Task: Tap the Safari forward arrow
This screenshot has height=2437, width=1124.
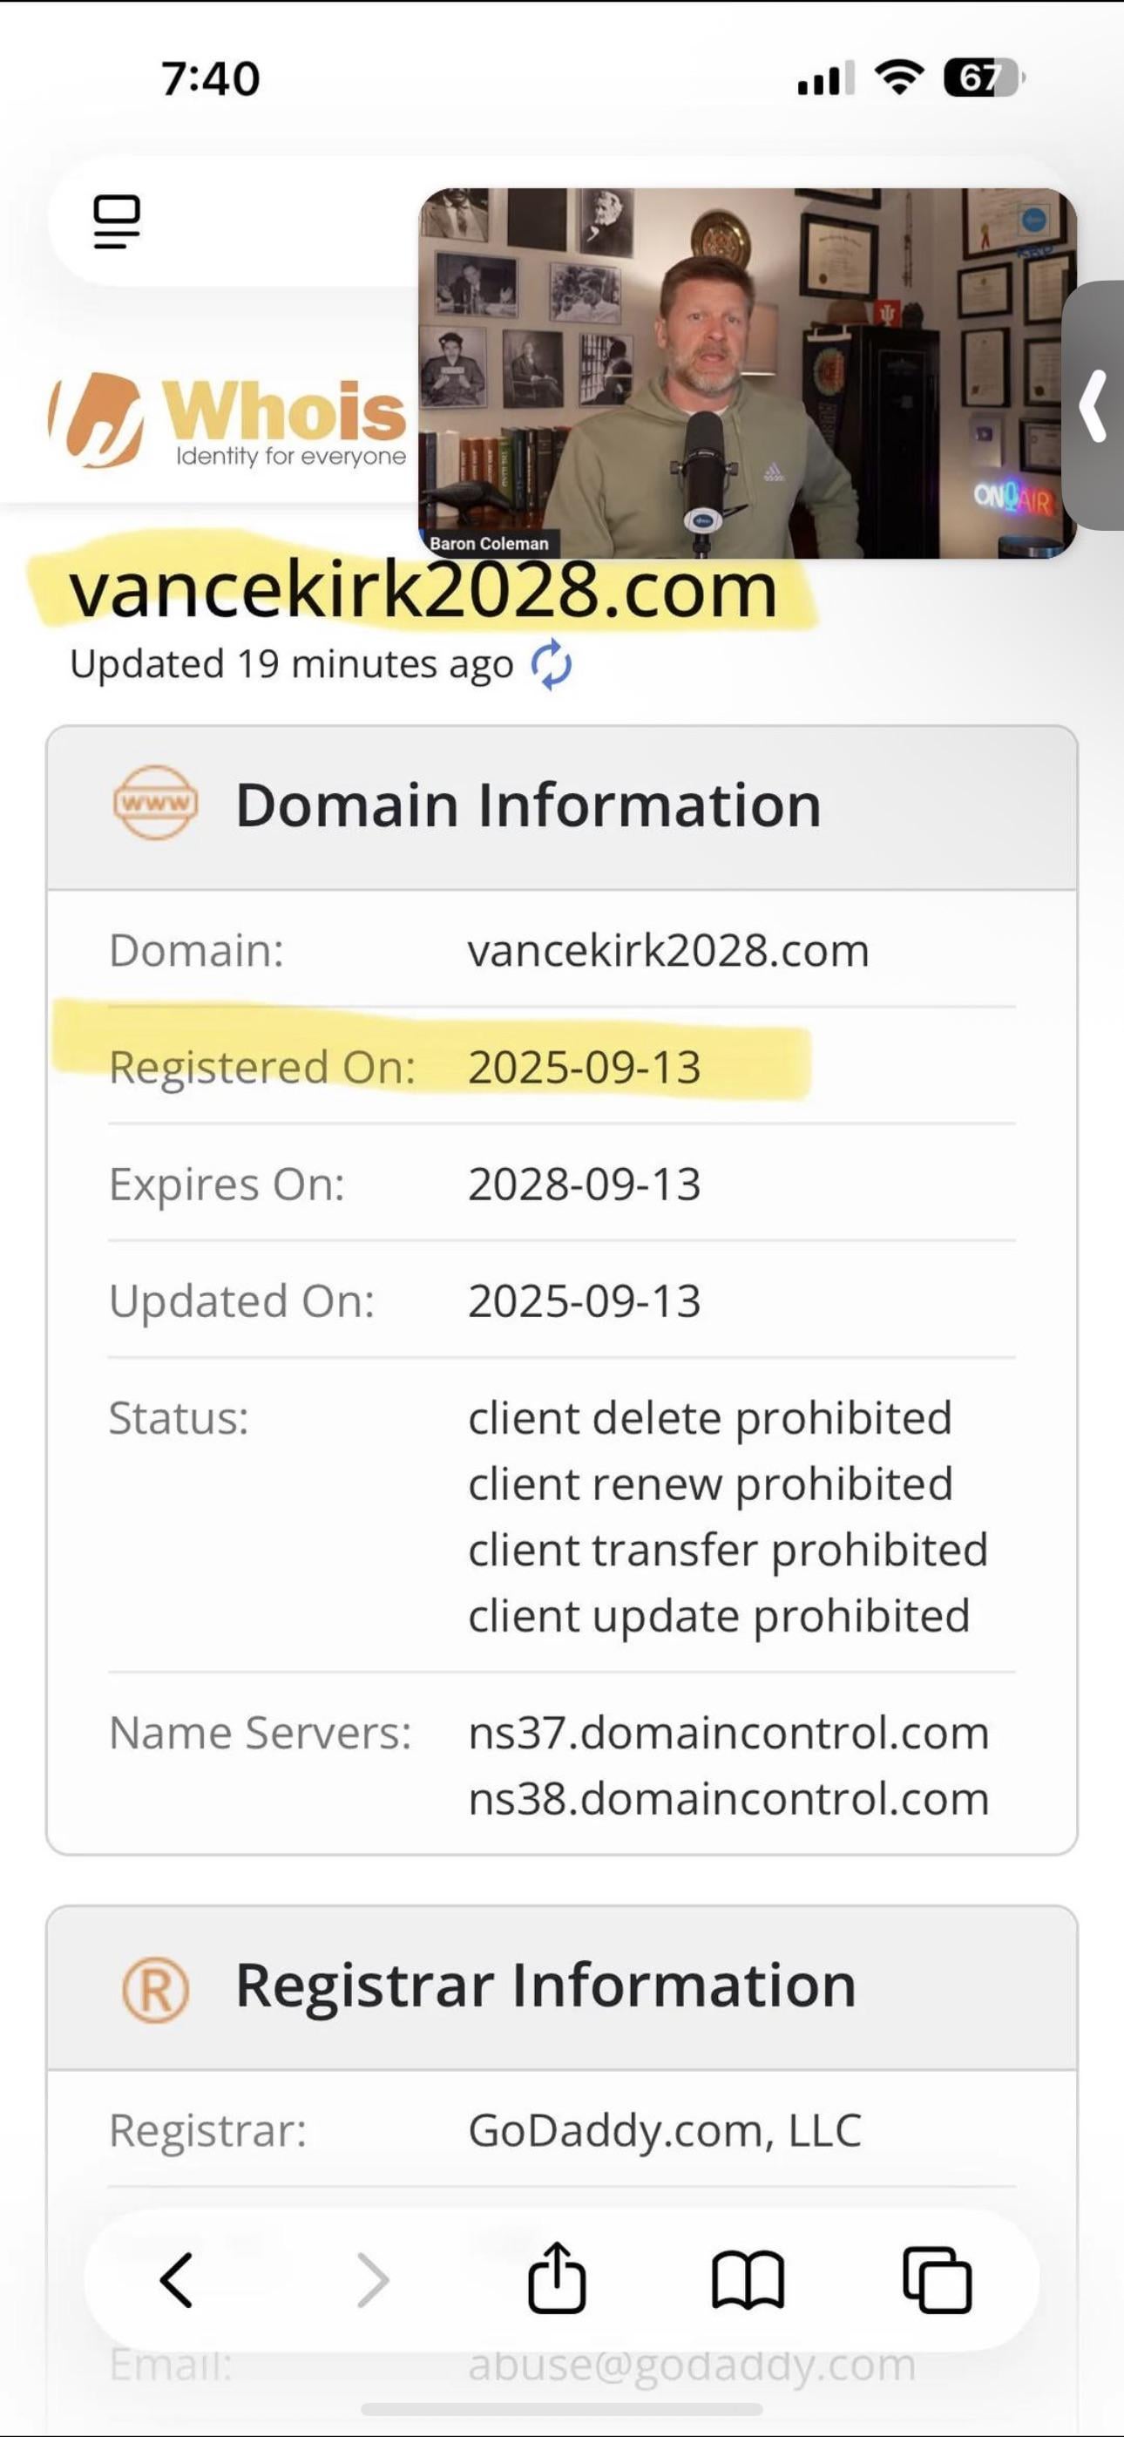Action: click(x=373, y=2280)
